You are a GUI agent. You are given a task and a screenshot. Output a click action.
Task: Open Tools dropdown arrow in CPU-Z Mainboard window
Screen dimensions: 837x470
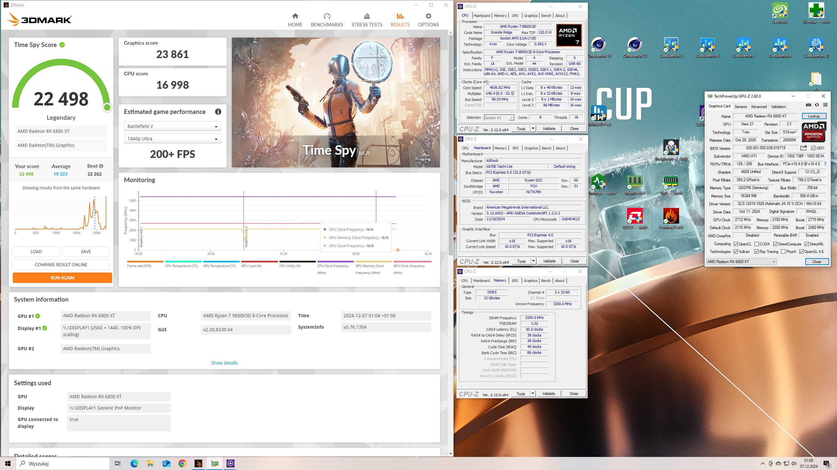click(533, 261)
